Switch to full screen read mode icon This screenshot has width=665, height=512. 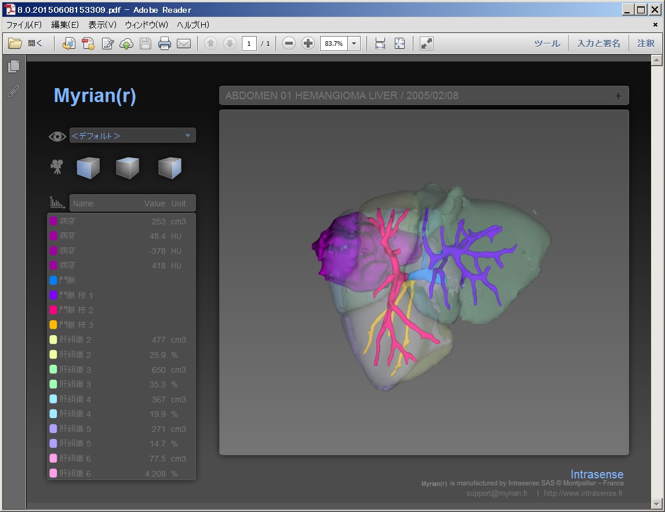[x=427, y=43]
